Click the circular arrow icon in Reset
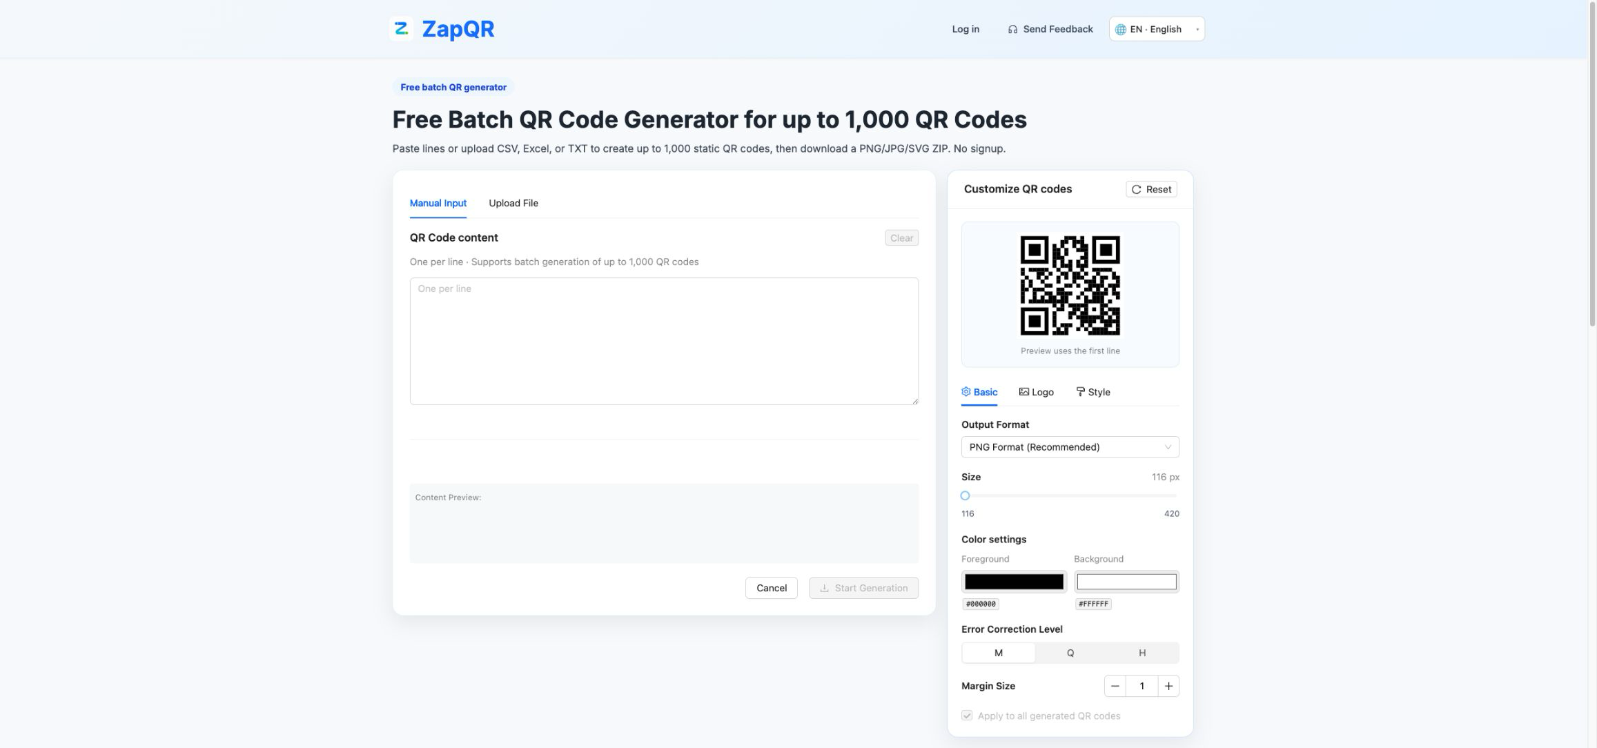 click(1137, 190)
